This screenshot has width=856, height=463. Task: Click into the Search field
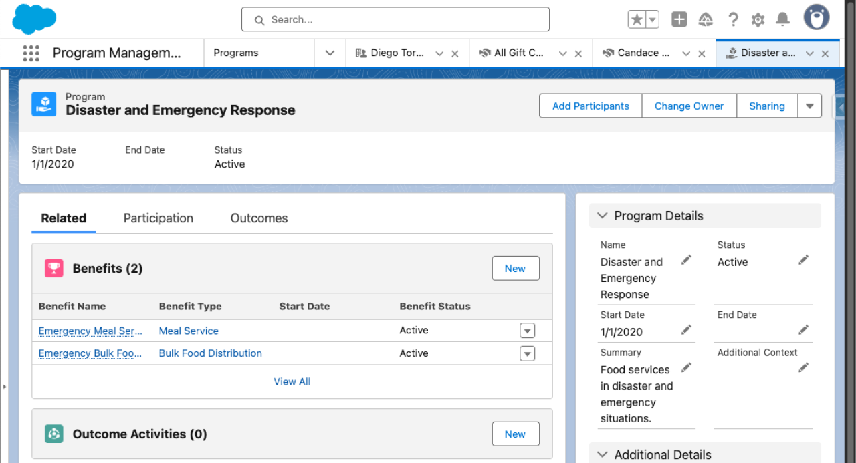[395, 19]
